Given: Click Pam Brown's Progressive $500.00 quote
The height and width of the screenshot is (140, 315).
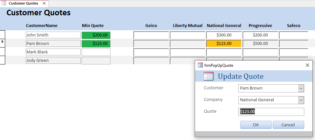Looking at the screenshot, I should tap(260, 43).
